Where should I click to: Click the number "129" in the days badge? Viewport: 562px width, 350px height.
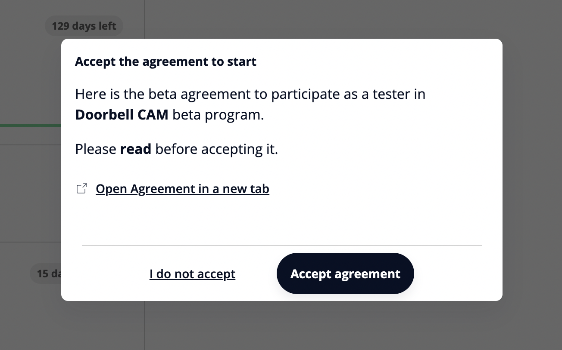60,26
